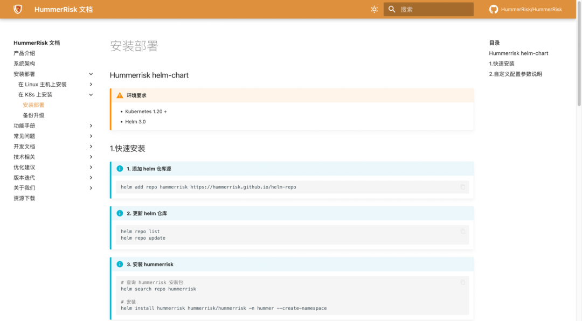Expand the 关于我们 section chevron
Screen dimensions: 582x321
[91, 188]
